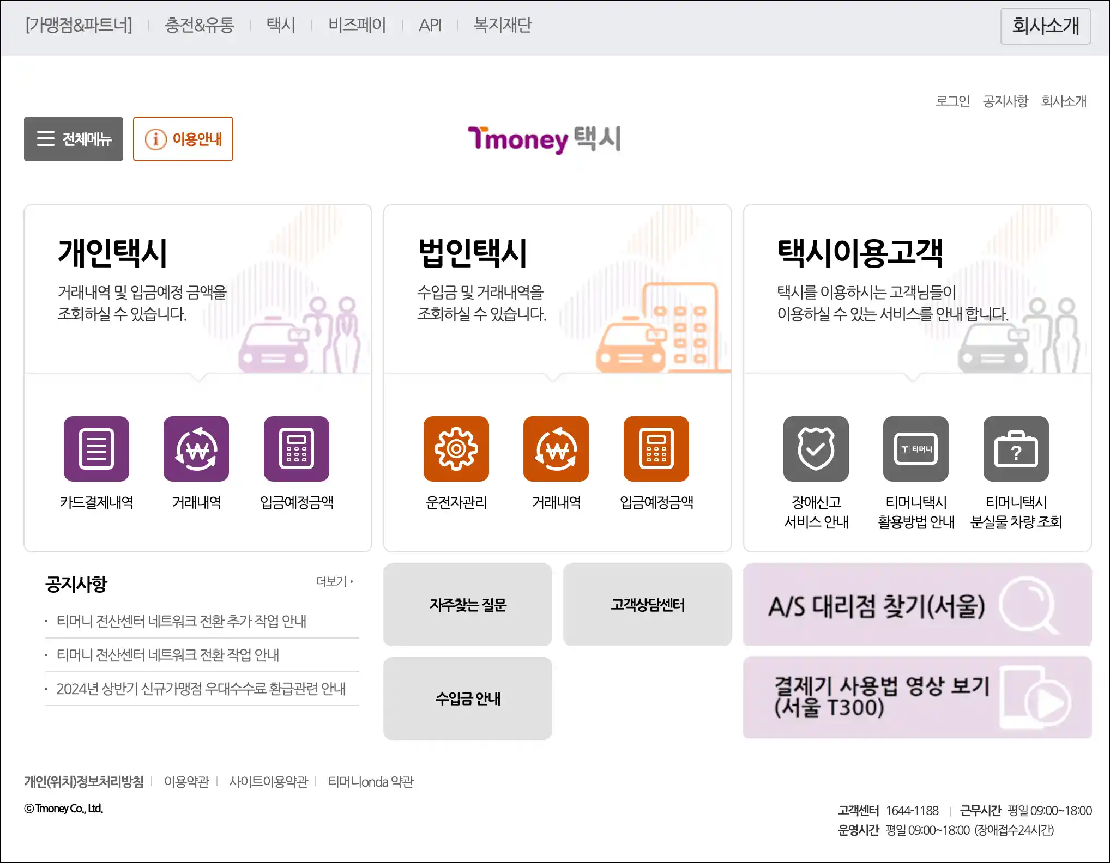The height and width of the screenshot is (863, 1110).
Task: Open A/S 대리점 찾기(서울) banner
Action: (x=918, y=605)
